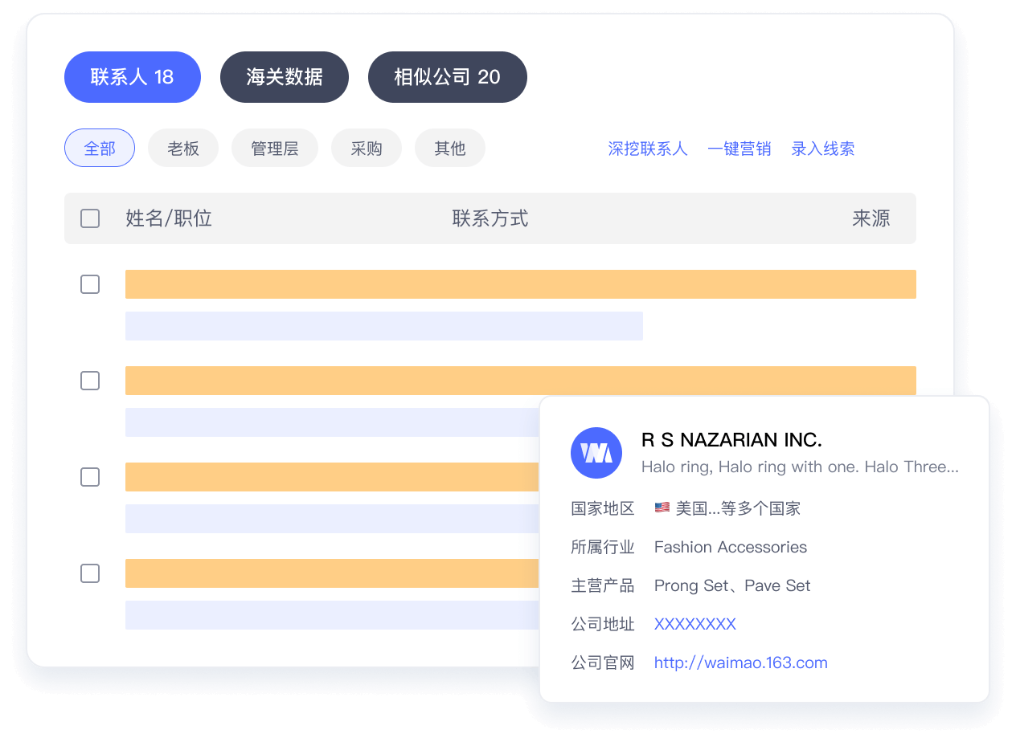The image size is (1016, 742).
Task: Click the 姓名/职位 column header
Action: coord(168,218)
